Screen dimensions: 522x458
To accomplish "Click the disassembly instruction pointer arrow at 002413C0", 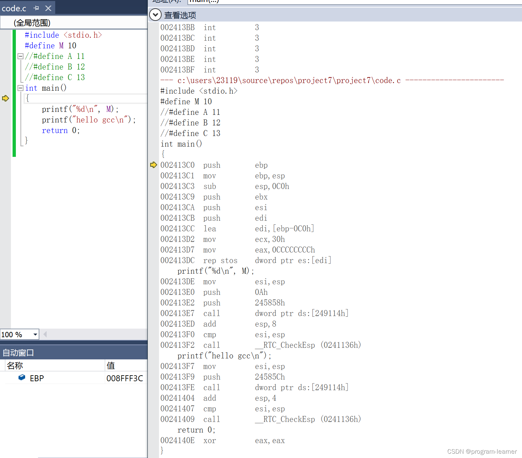I will pos(153,165).
